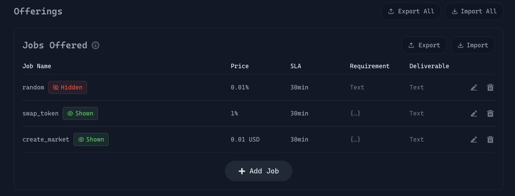Edit the random job with pencil icon
515x196 pixels.
point(474,87)
